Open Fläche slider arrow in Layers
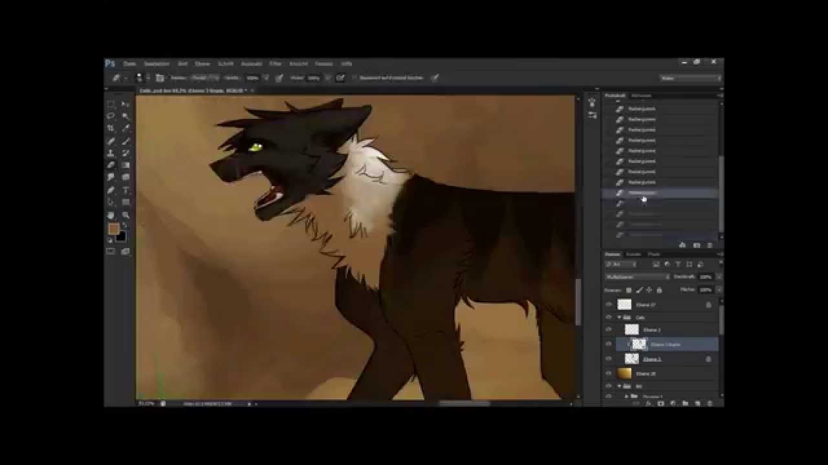828x465 pixels. click(x=719, y=290)
